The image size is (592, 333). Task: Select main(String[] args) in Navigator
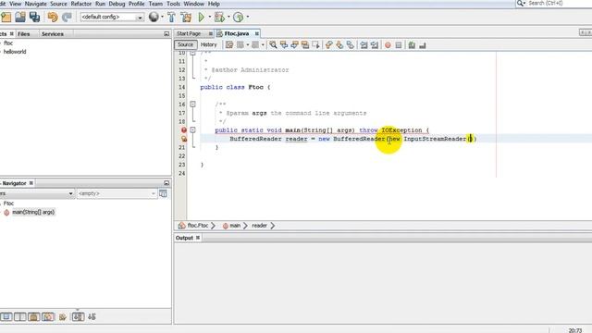point(33,212)
